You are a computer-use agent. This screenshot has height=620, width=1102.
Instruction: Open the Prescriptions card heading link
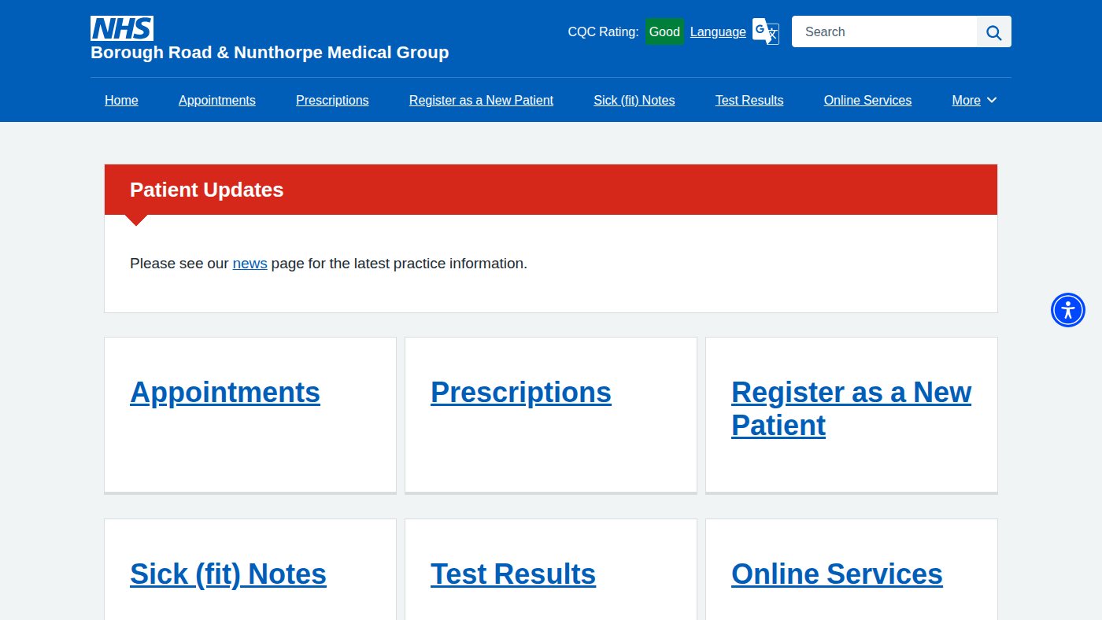(x=521, y=392)
